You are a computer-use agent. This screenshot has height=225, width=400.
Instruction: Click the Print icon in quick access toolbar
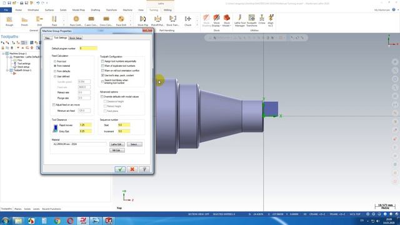coord(21,3)
